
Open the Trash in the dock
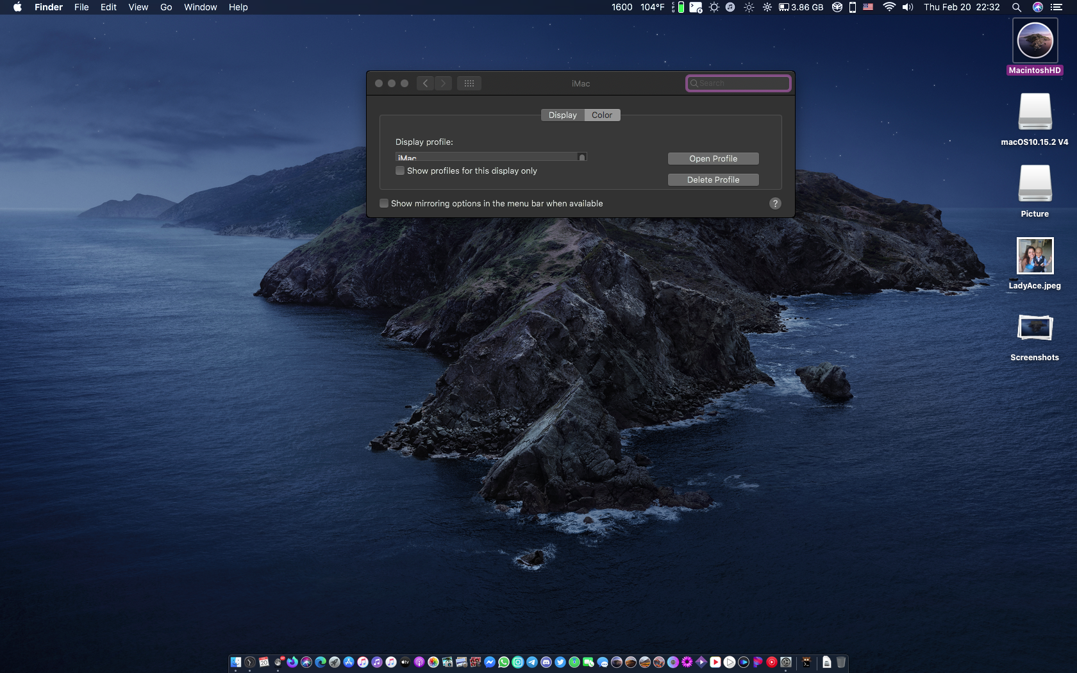click(x=841, y=662)
